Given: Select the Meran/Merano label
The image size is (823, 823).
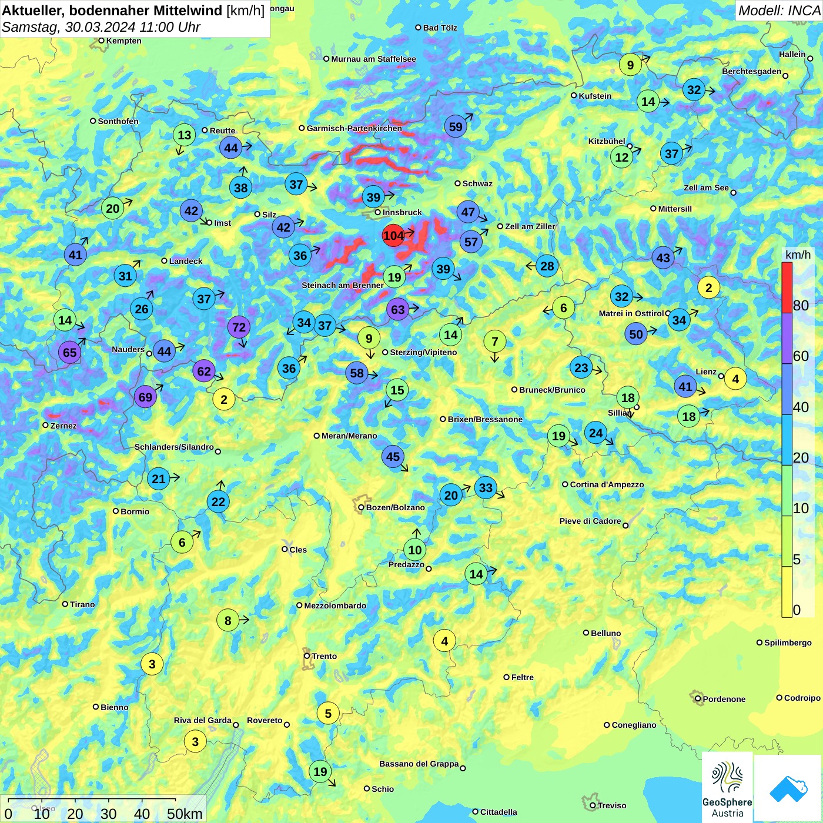Looking at the screenshot, I should 349,436.
